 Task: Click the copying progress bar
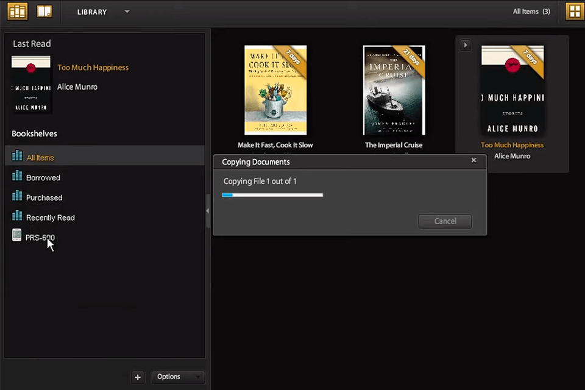pyautogui.click(x=272, y=195)
